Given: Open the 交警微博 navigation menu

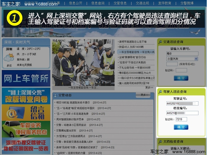Looking at the screenshot, I should [187, 3].
